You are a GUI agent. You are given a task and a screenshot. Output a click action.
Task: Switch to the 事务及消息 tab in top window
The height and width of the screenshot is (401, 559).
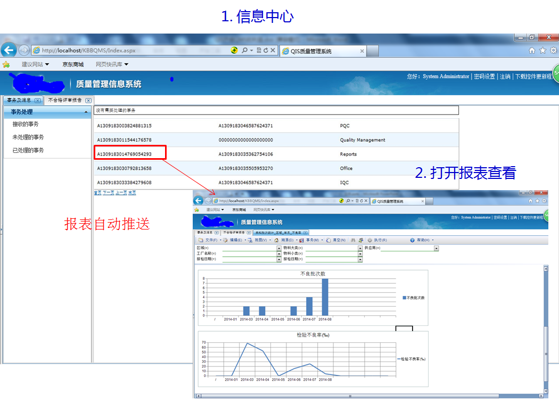(x=19, y=100)
